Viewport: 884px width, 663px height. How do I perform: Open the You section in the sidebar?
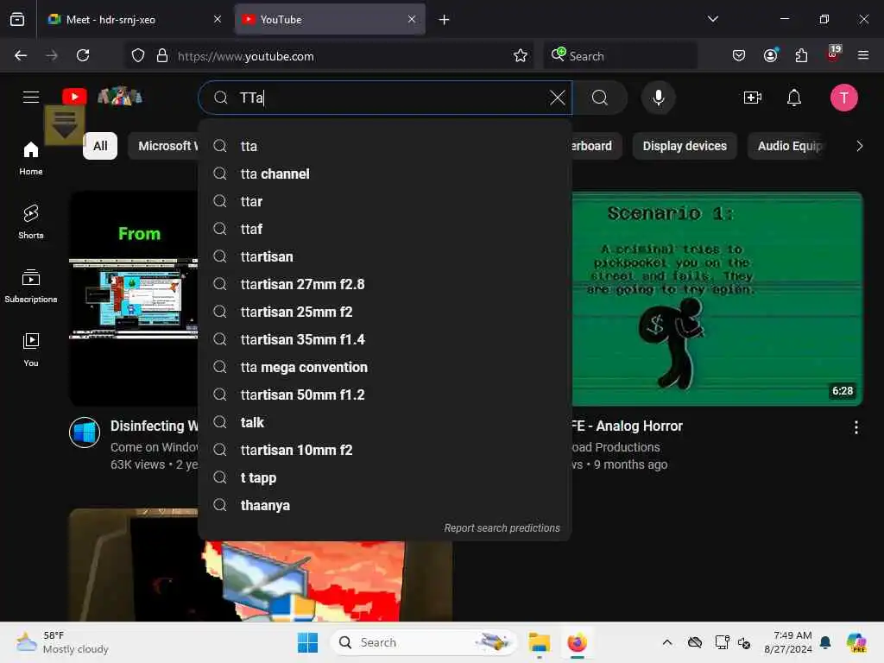(31, 350)
